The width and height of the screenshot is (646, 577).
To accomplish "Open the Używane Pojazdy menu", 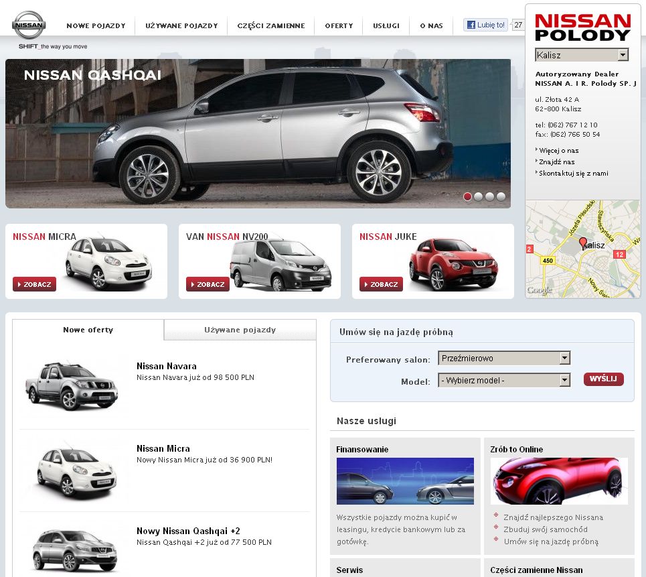I will point(181,25).
